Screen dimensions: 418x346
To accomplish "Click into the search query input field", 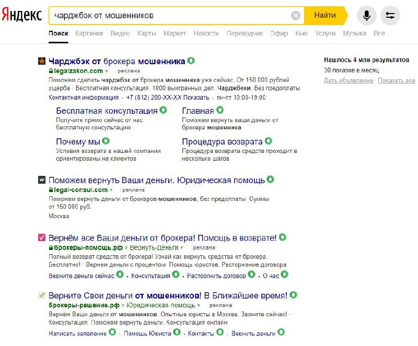I will pyautogui.click(x=167, y=16).
